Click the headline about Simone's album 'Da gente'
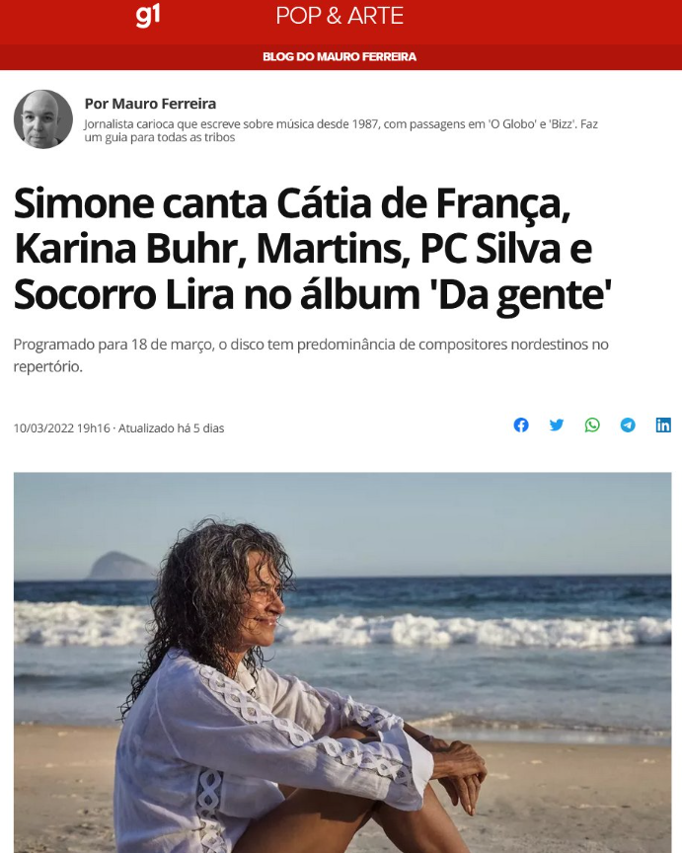 click(x=313, y=249)
